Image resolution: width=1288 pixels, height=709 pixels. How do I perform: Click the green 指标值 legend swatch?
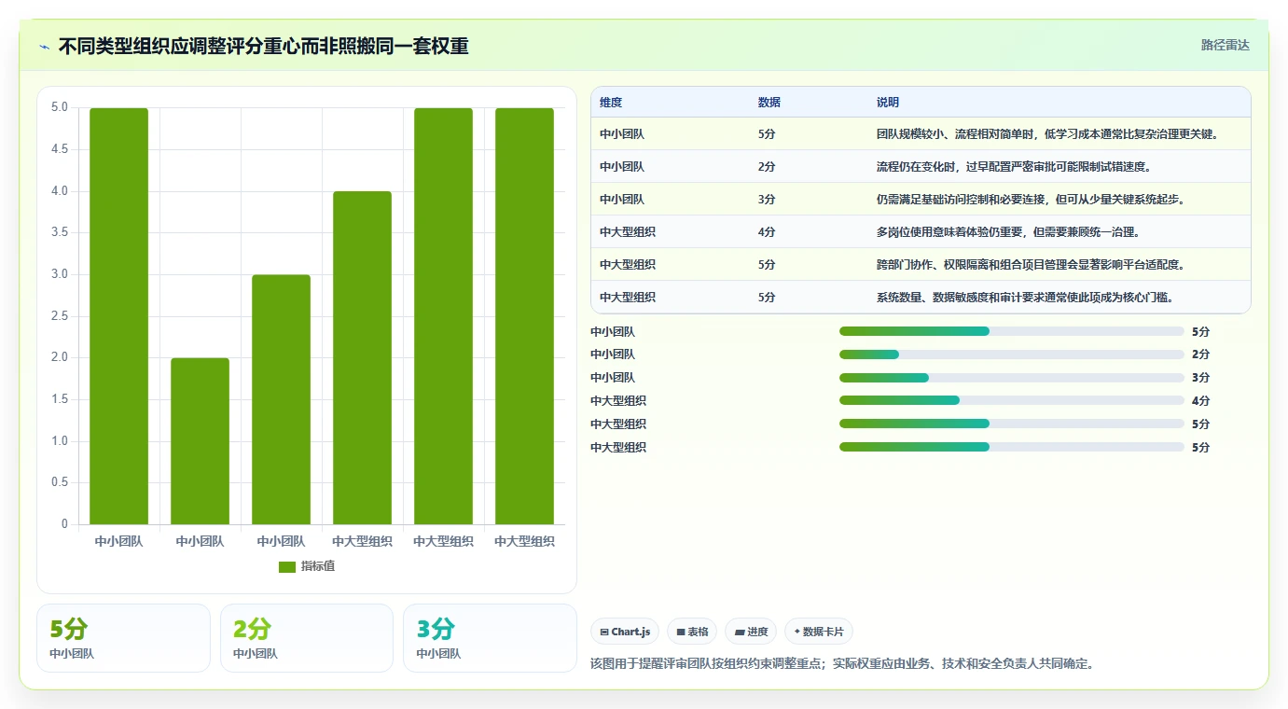(x=287, y=566)
